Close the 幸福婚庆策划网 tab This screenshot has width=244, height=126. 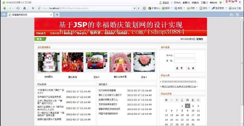point(51,15)
